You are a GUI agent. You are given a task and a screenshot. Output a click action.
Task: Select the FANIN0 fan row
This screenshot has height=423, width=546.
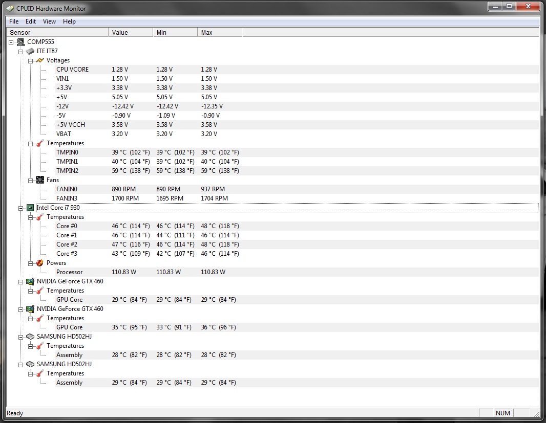(297, 189)
